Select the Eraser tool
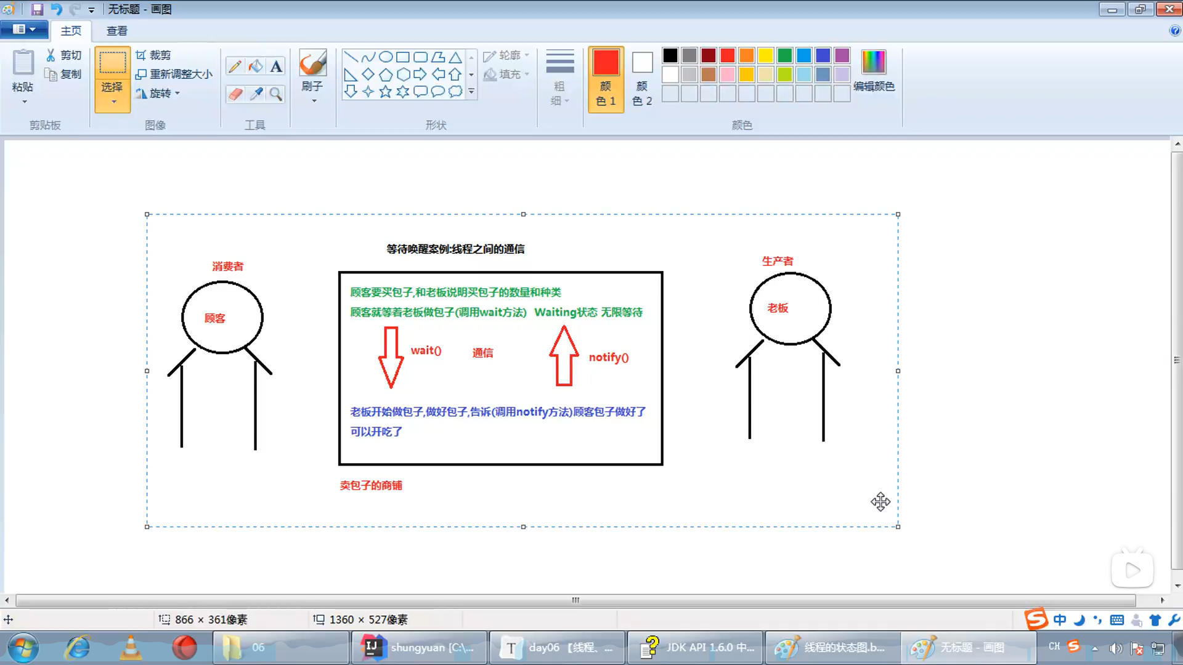This screenshot has width=1183, height=665. point(235,94)
